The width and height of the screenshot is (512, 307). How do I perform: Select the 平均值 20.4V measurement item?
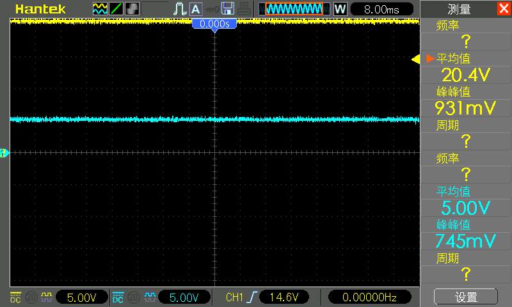coord(466,67)
